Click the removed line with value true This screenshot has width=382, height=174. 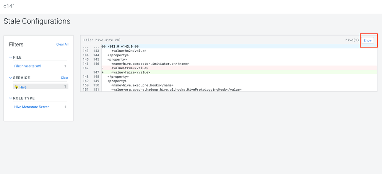point(130,68)
